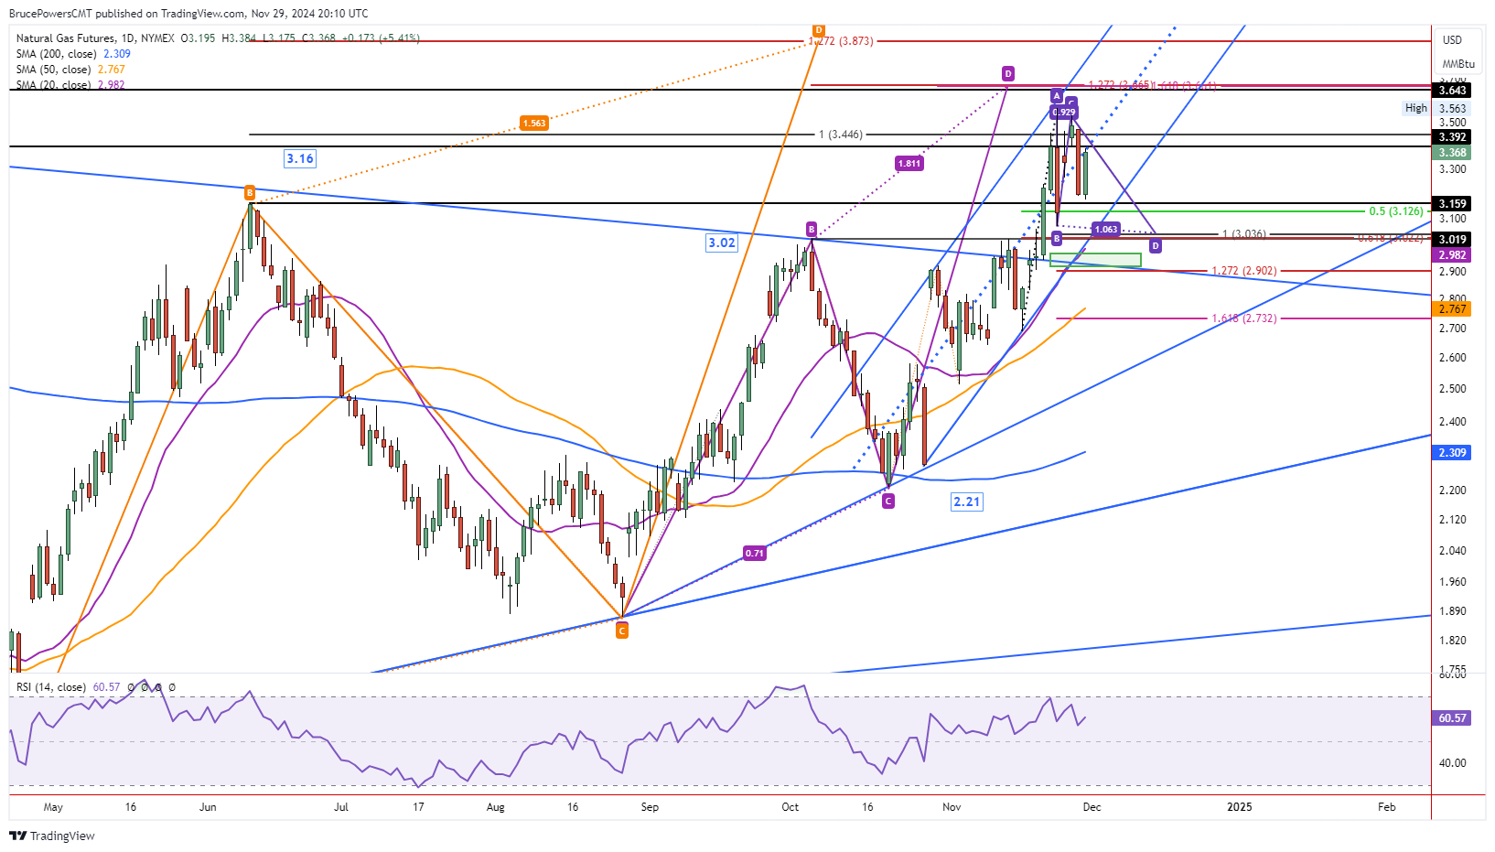The height and width of the screenshot is (852, 1495).
Task: Click the purple 2.982 SMA price label
Action: (1452, 255)
